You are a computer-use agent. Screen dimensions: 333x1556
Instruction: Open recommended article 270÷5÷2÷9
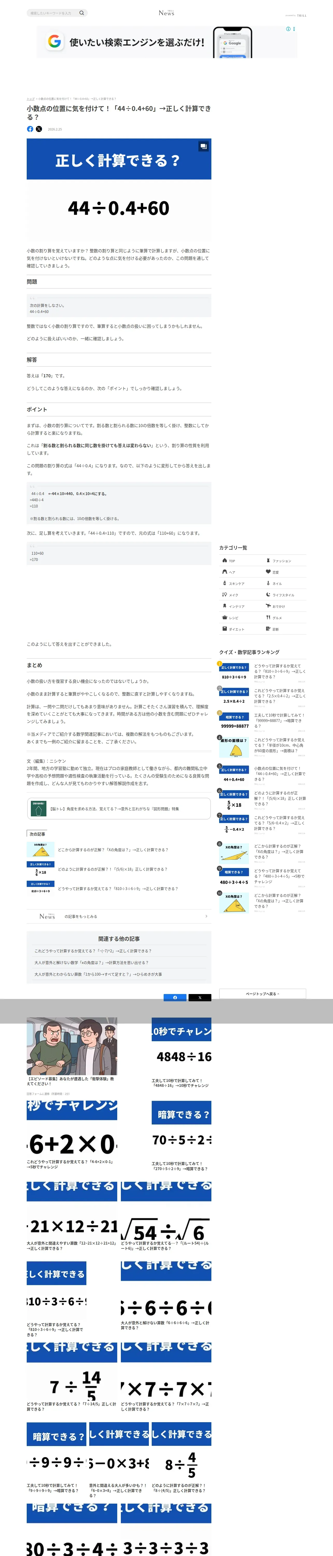coord(181,1136)
